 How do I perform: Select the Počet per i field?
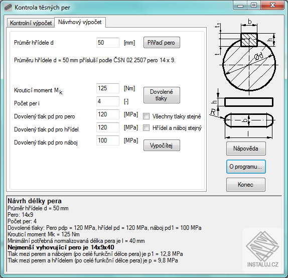[108, 101]
